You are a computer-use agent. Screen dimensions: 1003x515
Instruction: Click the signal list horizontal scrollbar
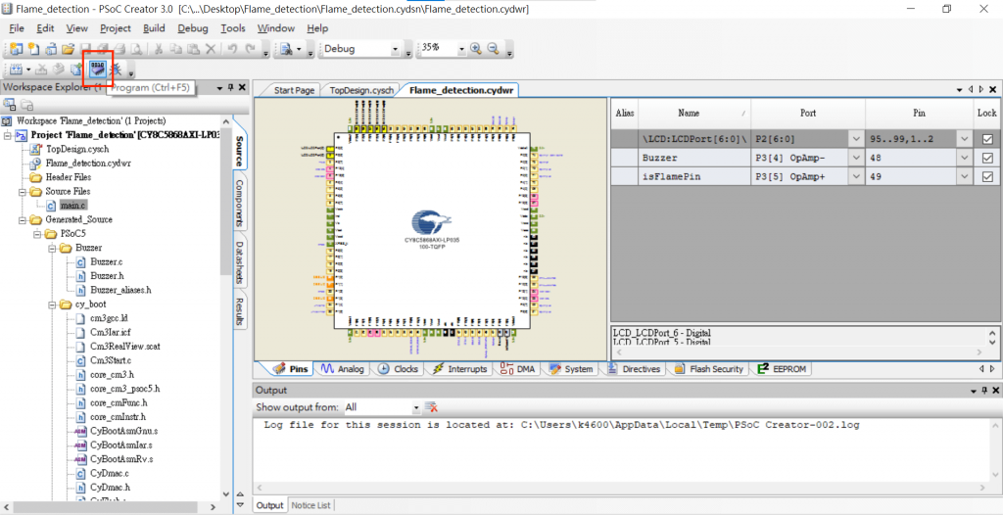point(798,352)
